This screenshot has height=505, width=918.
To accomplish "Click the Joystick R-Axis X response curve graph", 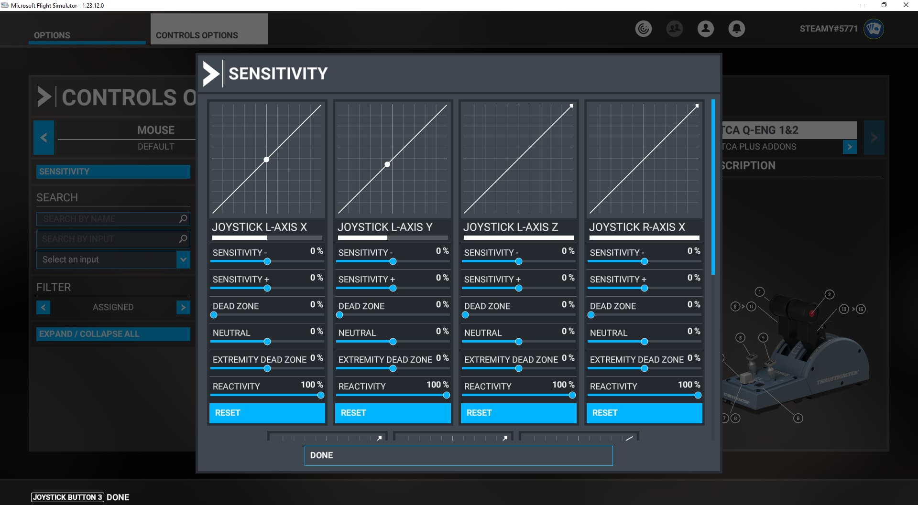I will [x=645, y=159].
